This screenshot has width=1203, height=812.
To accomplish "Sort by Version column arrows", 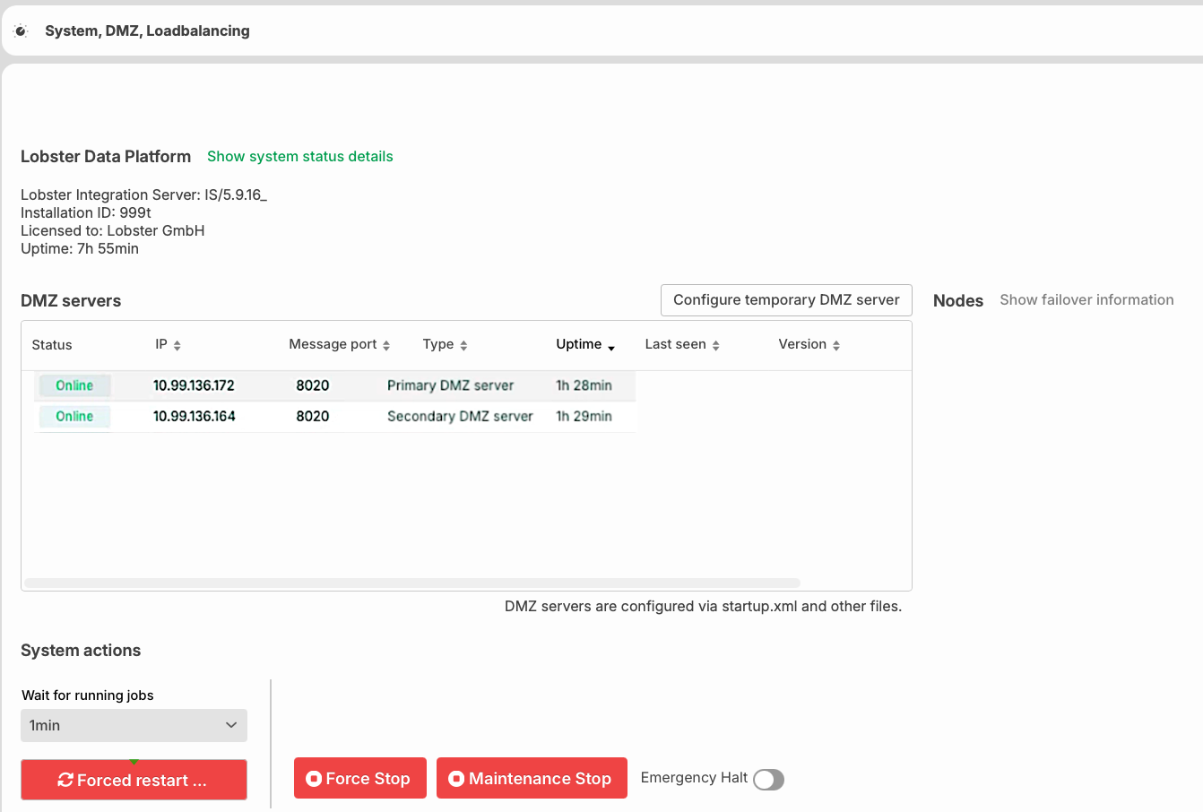I will (836, 345).
